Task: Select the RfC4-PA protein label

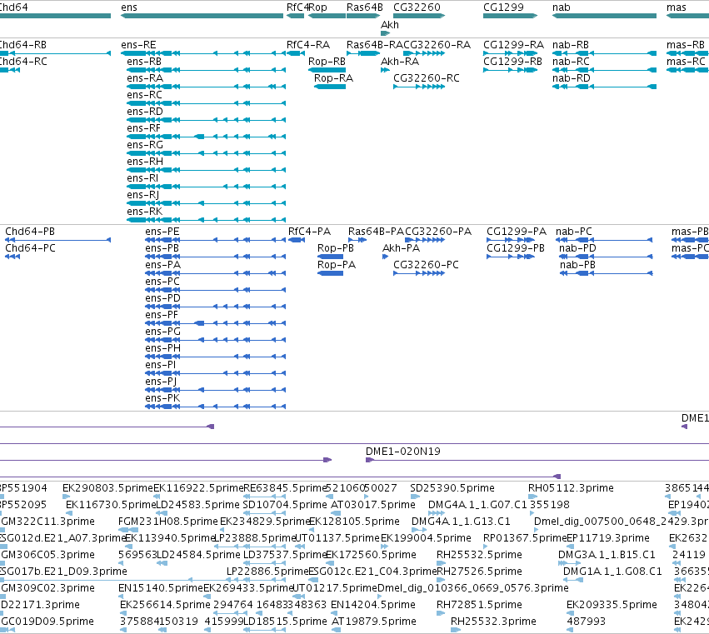Action: point(309,232)
